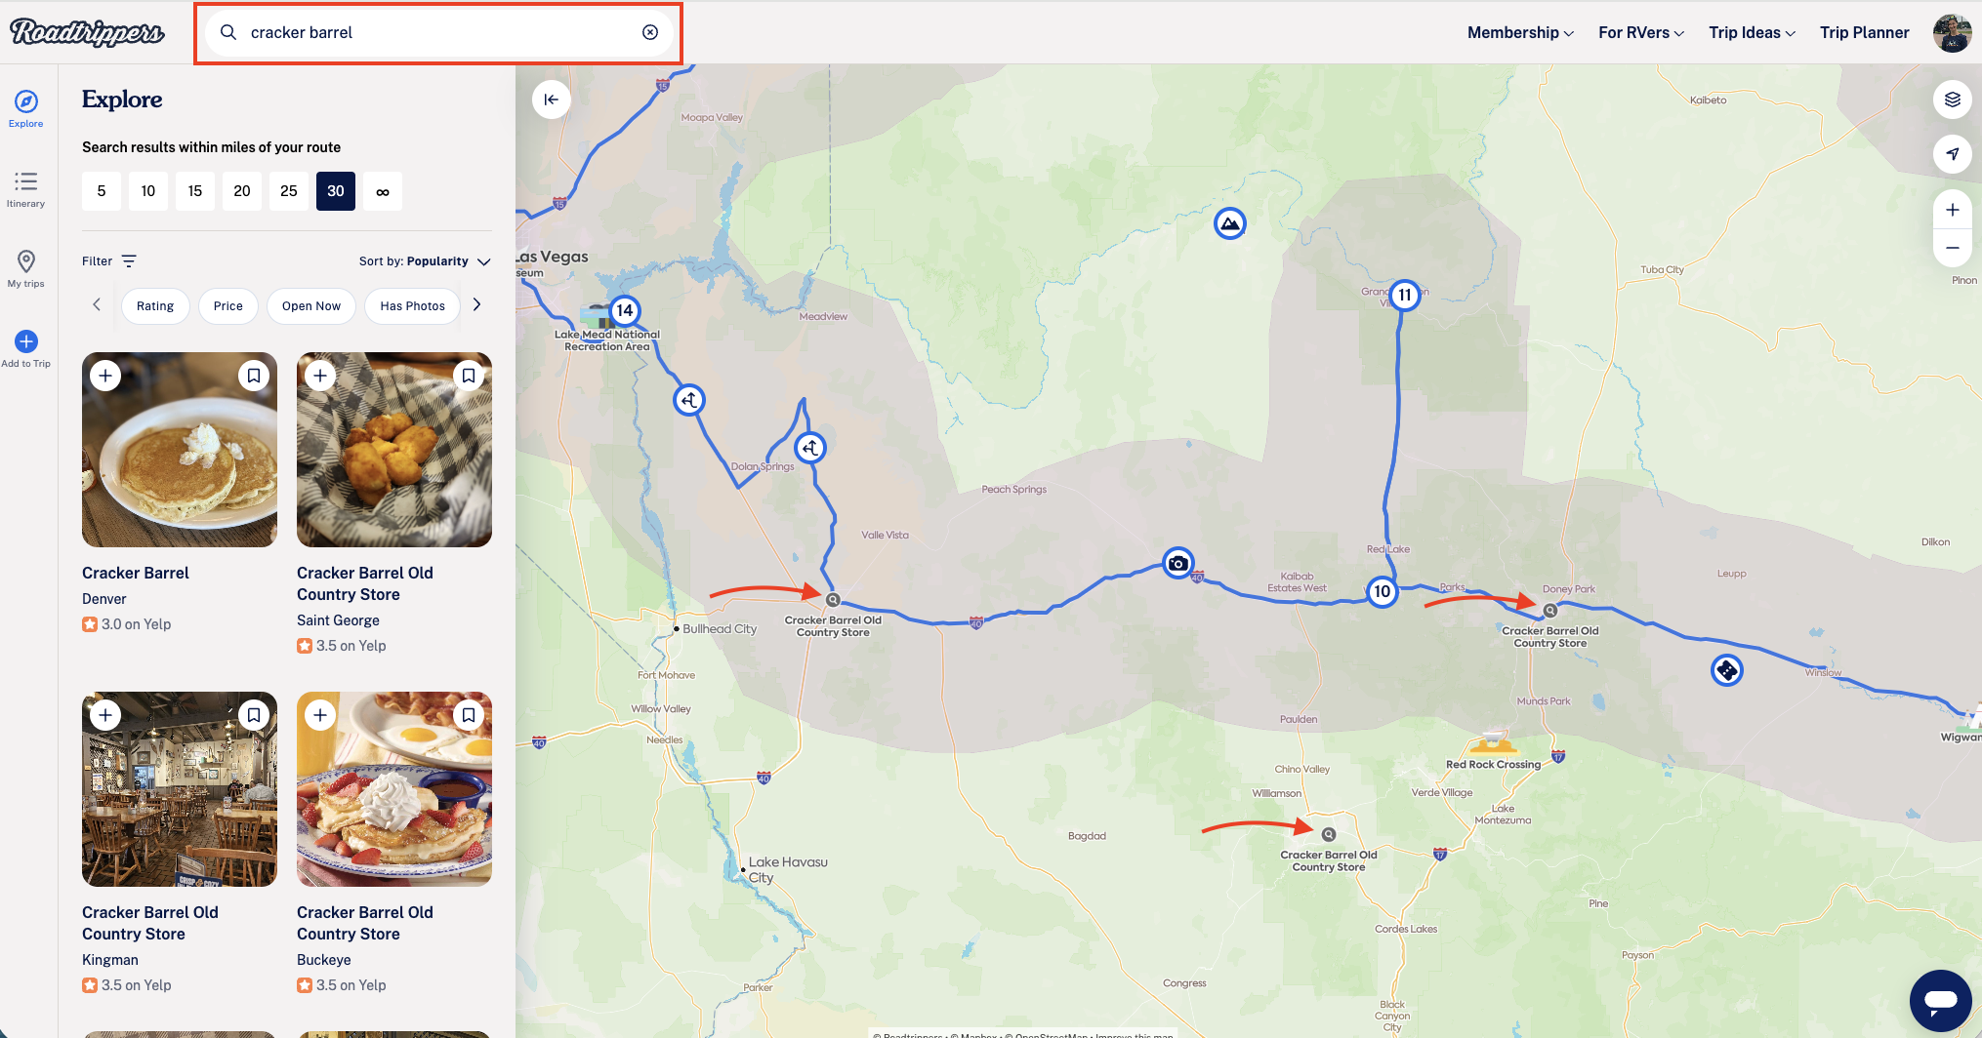Add Cracker Barrel Denver to trip
The height and width of the screenshot is (1038, 1982).
(x=105, y=376)
